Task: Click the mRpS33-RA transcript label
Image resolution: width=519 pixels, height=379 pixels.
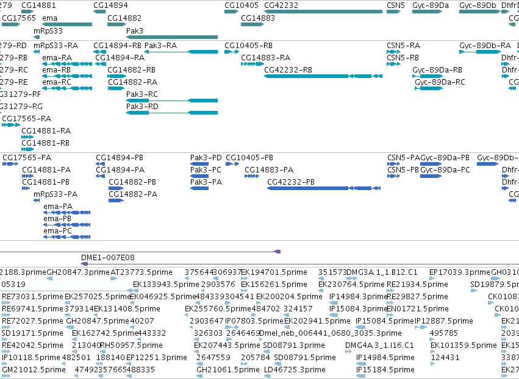Action: tap(55, 45)
